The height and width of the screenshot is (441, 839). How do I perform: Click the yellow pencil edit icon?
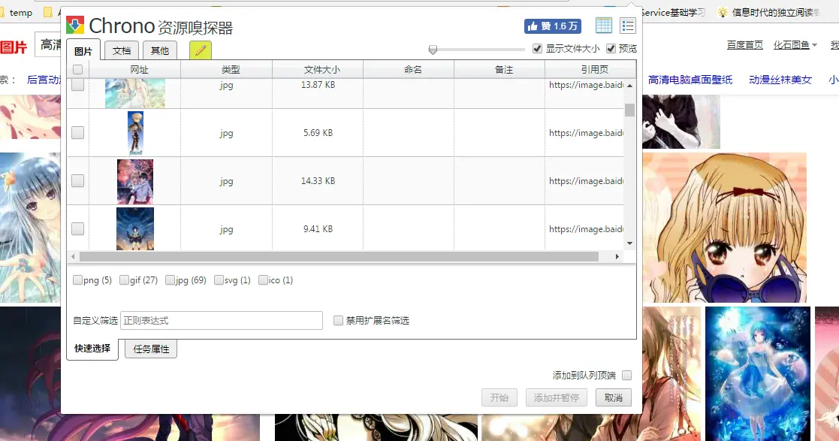(x=201, y=50)
